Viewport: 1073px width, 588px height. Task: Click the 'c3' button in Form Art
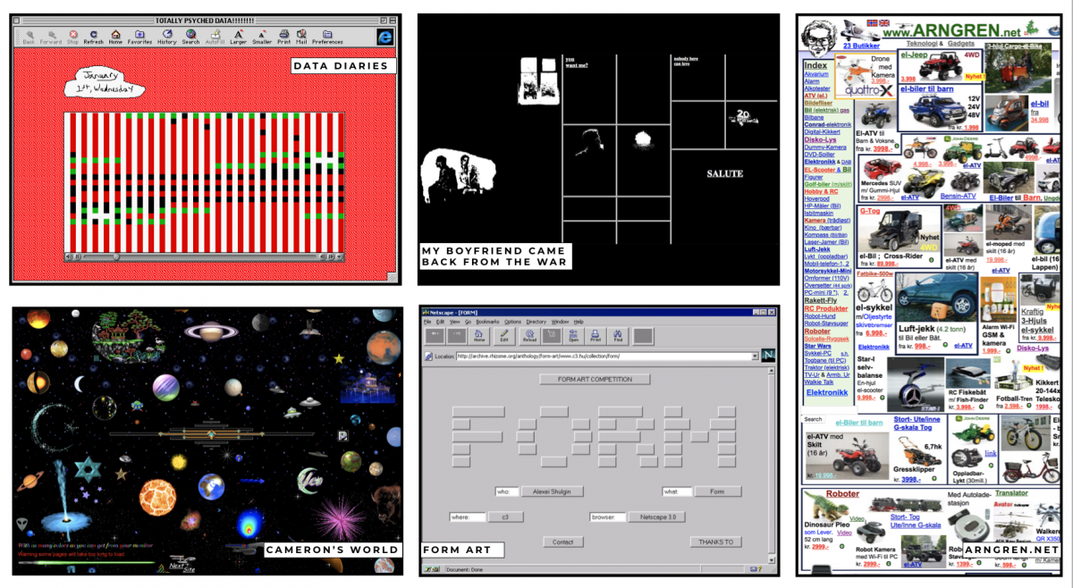tap(505, 517)
